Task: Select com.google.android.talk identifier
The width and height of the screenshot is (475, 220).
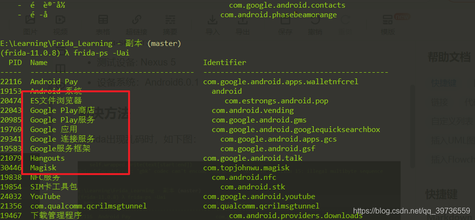Action: 253,158
